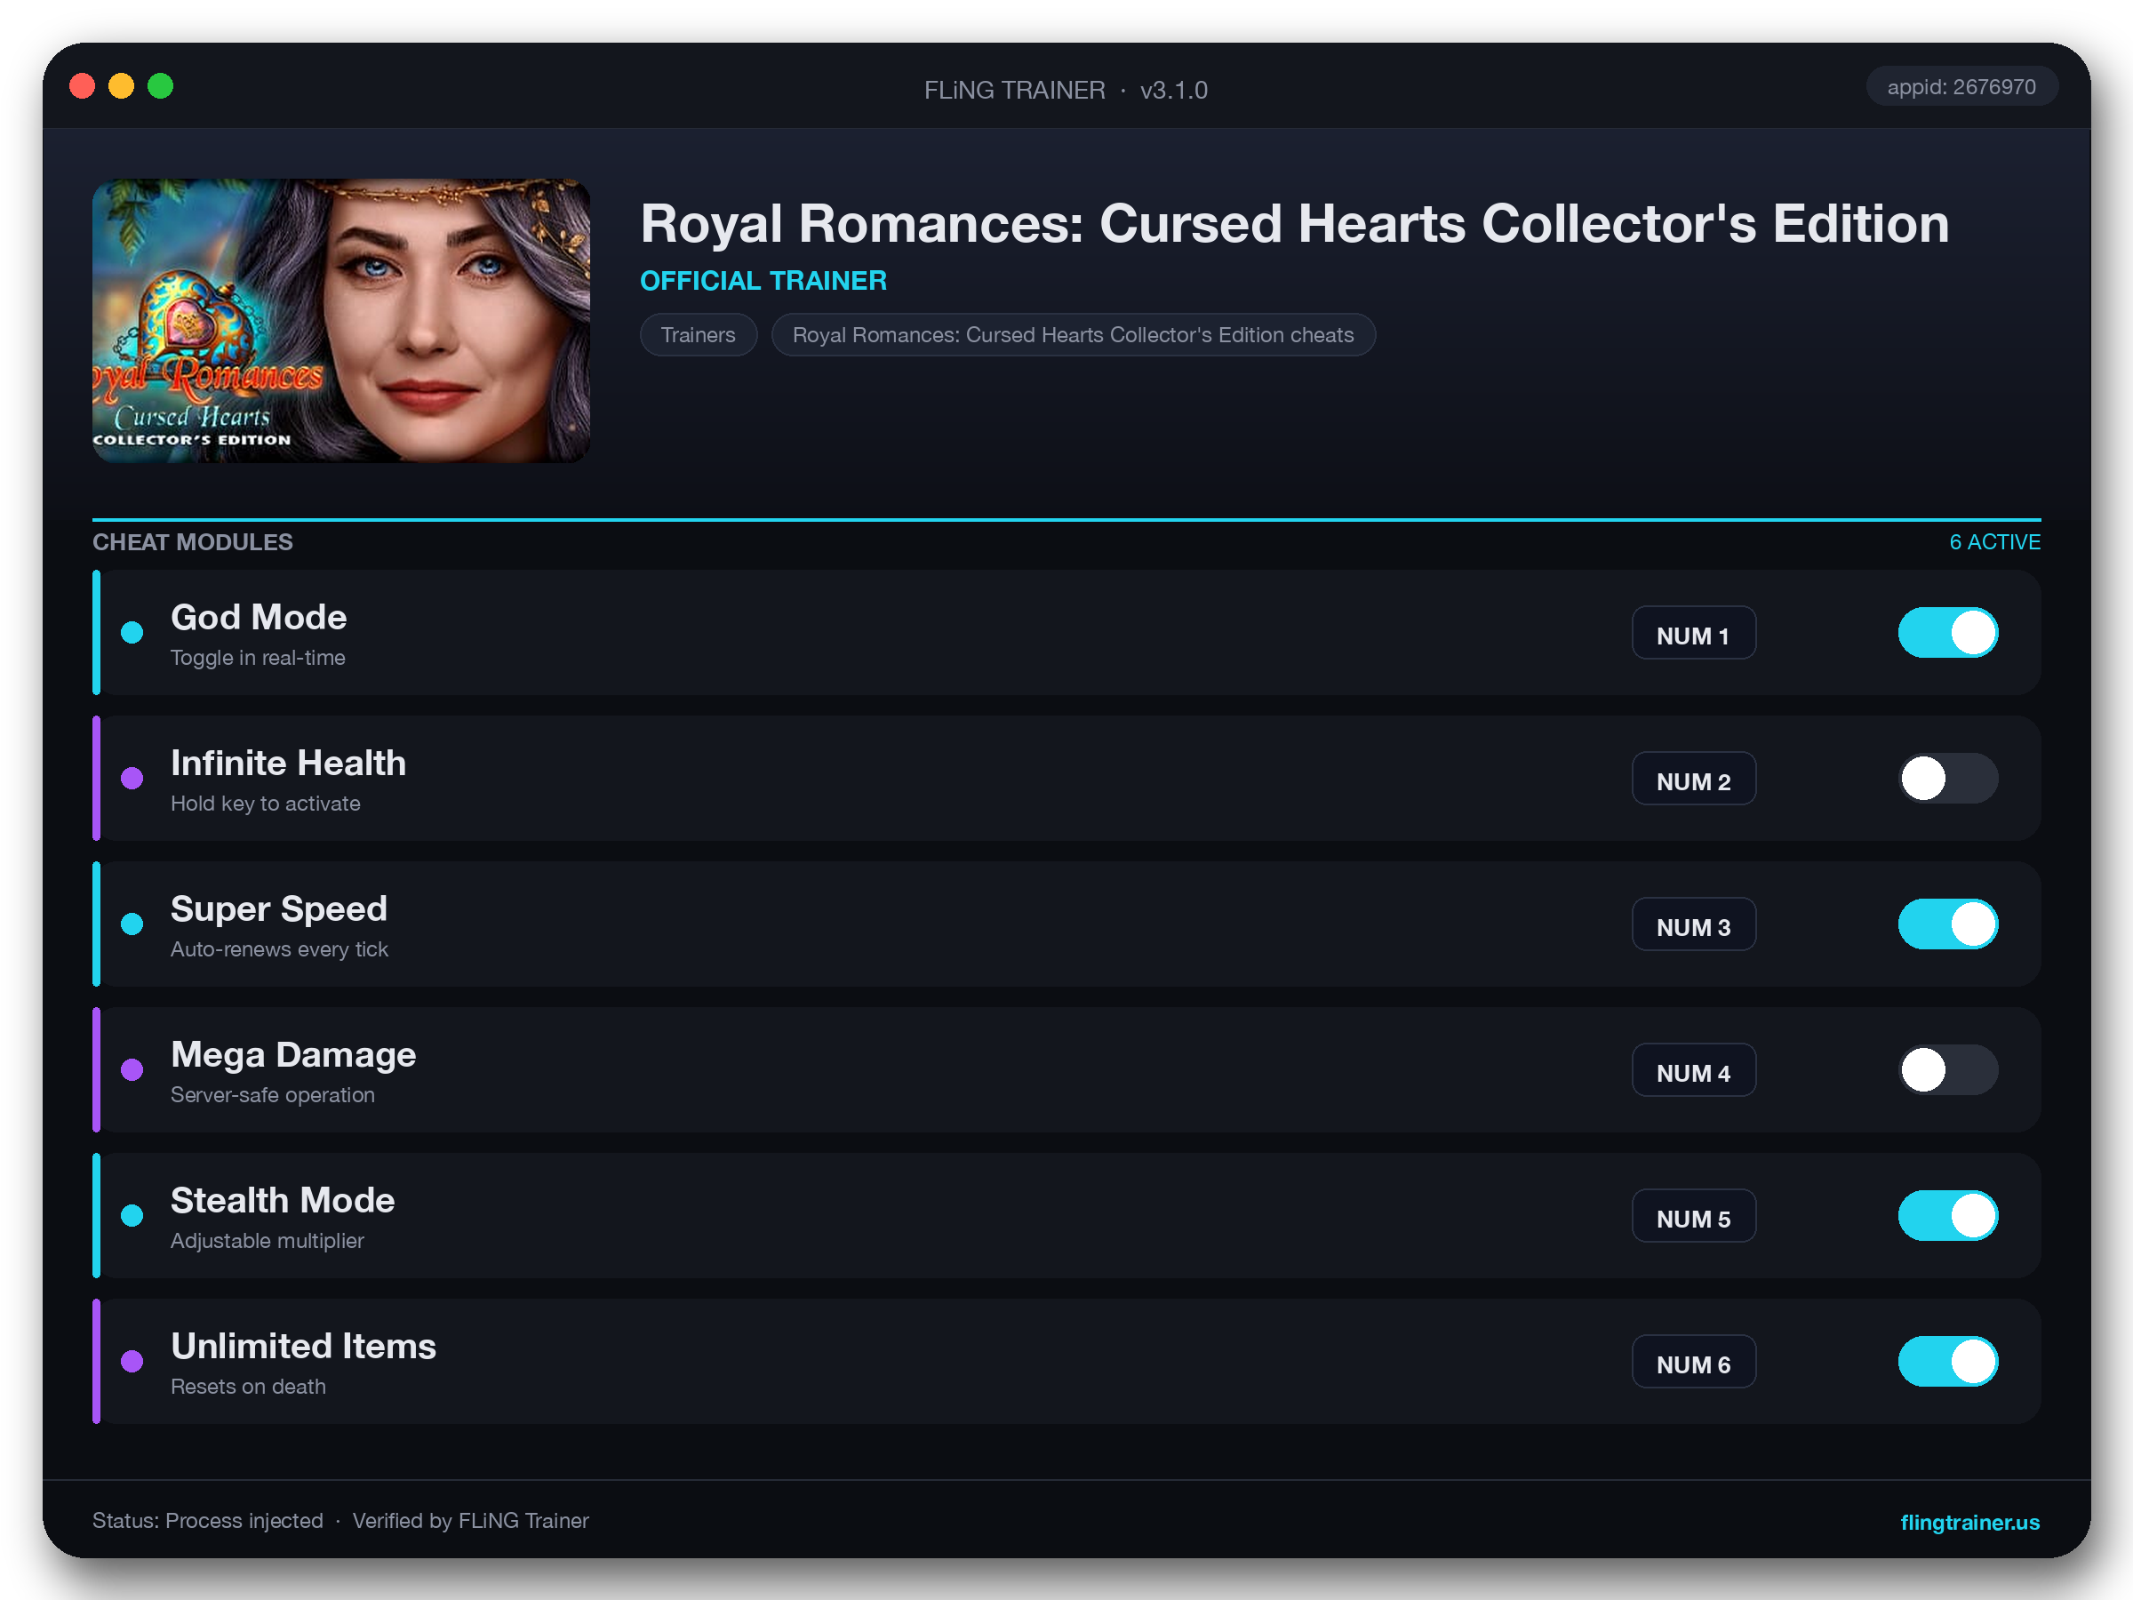Click "Verified by FLiNG Trainer" footer text

tap(470, 1521)
